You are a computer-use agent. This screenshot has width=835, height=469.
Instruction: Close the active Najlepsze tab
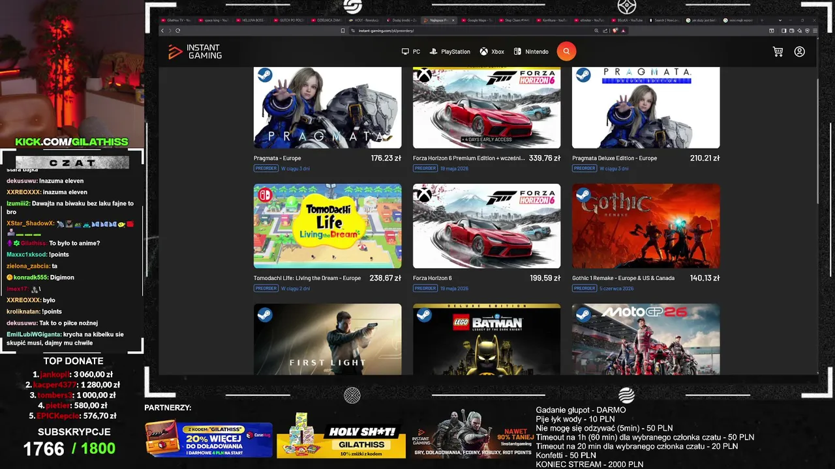[x=453, y=20]
